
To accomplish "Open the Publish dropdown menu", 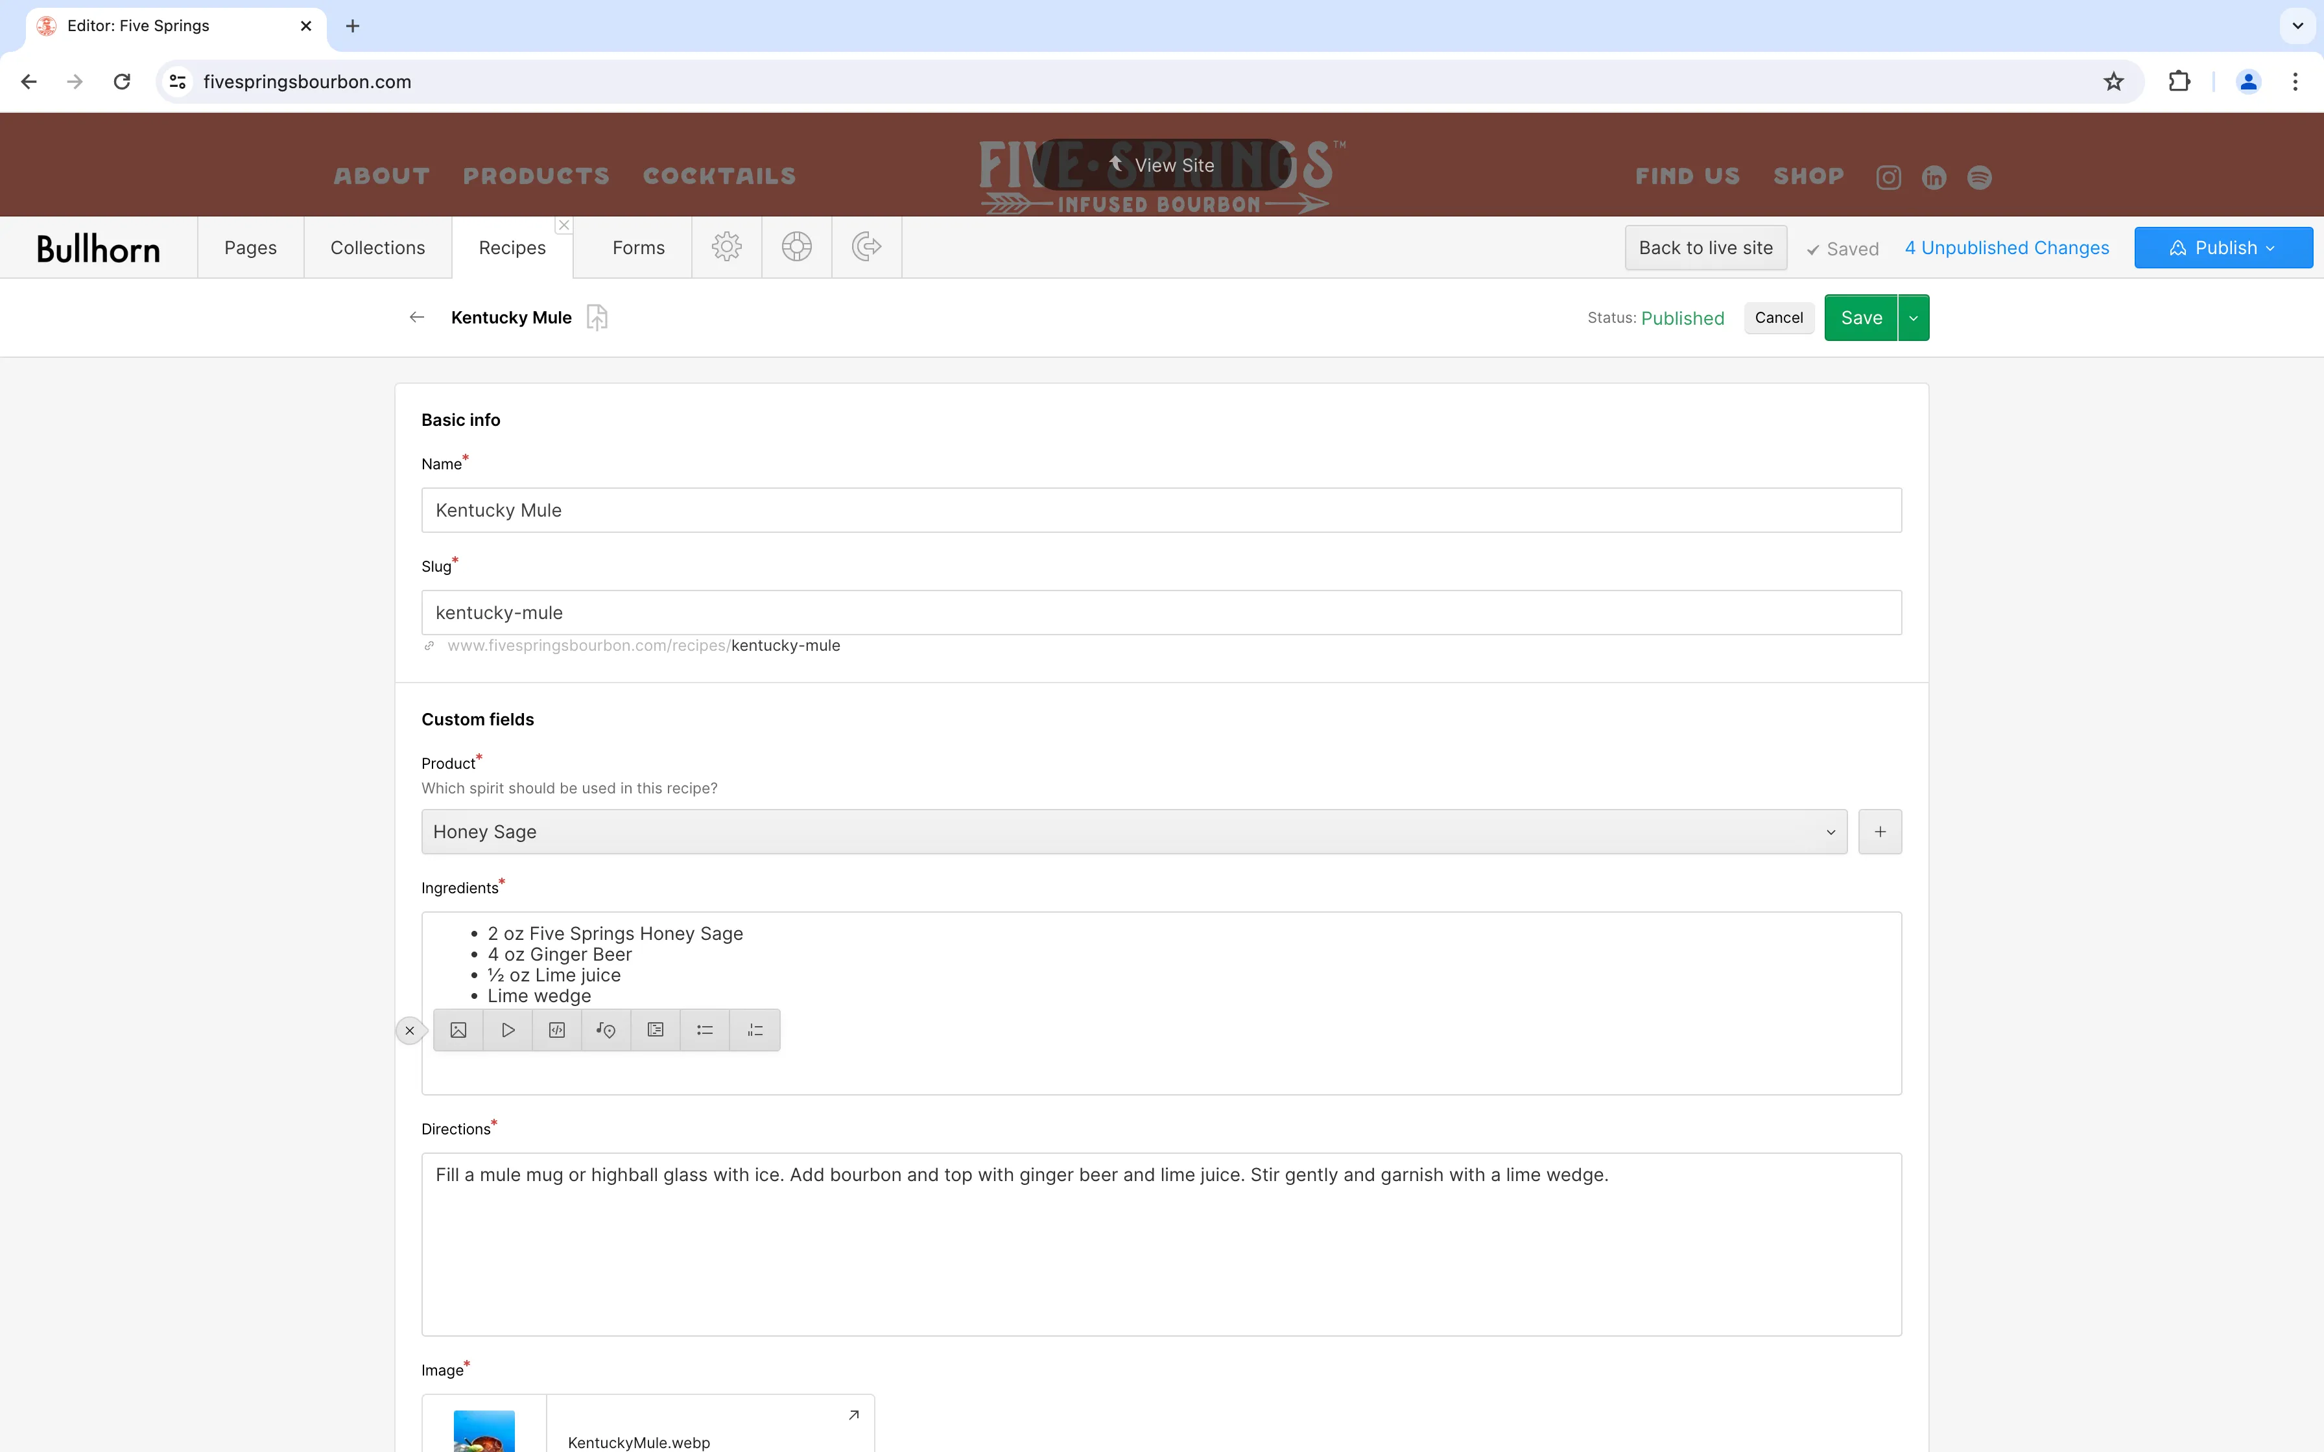I will [x=2222, y=247].
